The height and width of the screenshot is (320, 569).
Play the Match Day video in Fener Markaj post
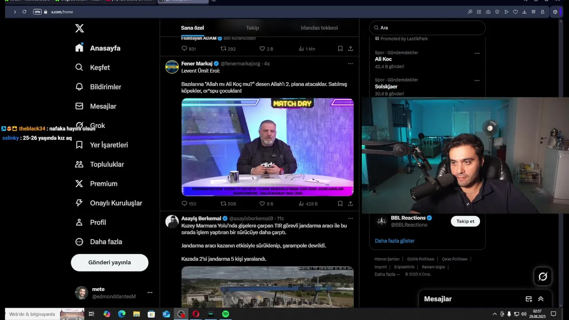(268, 147)
